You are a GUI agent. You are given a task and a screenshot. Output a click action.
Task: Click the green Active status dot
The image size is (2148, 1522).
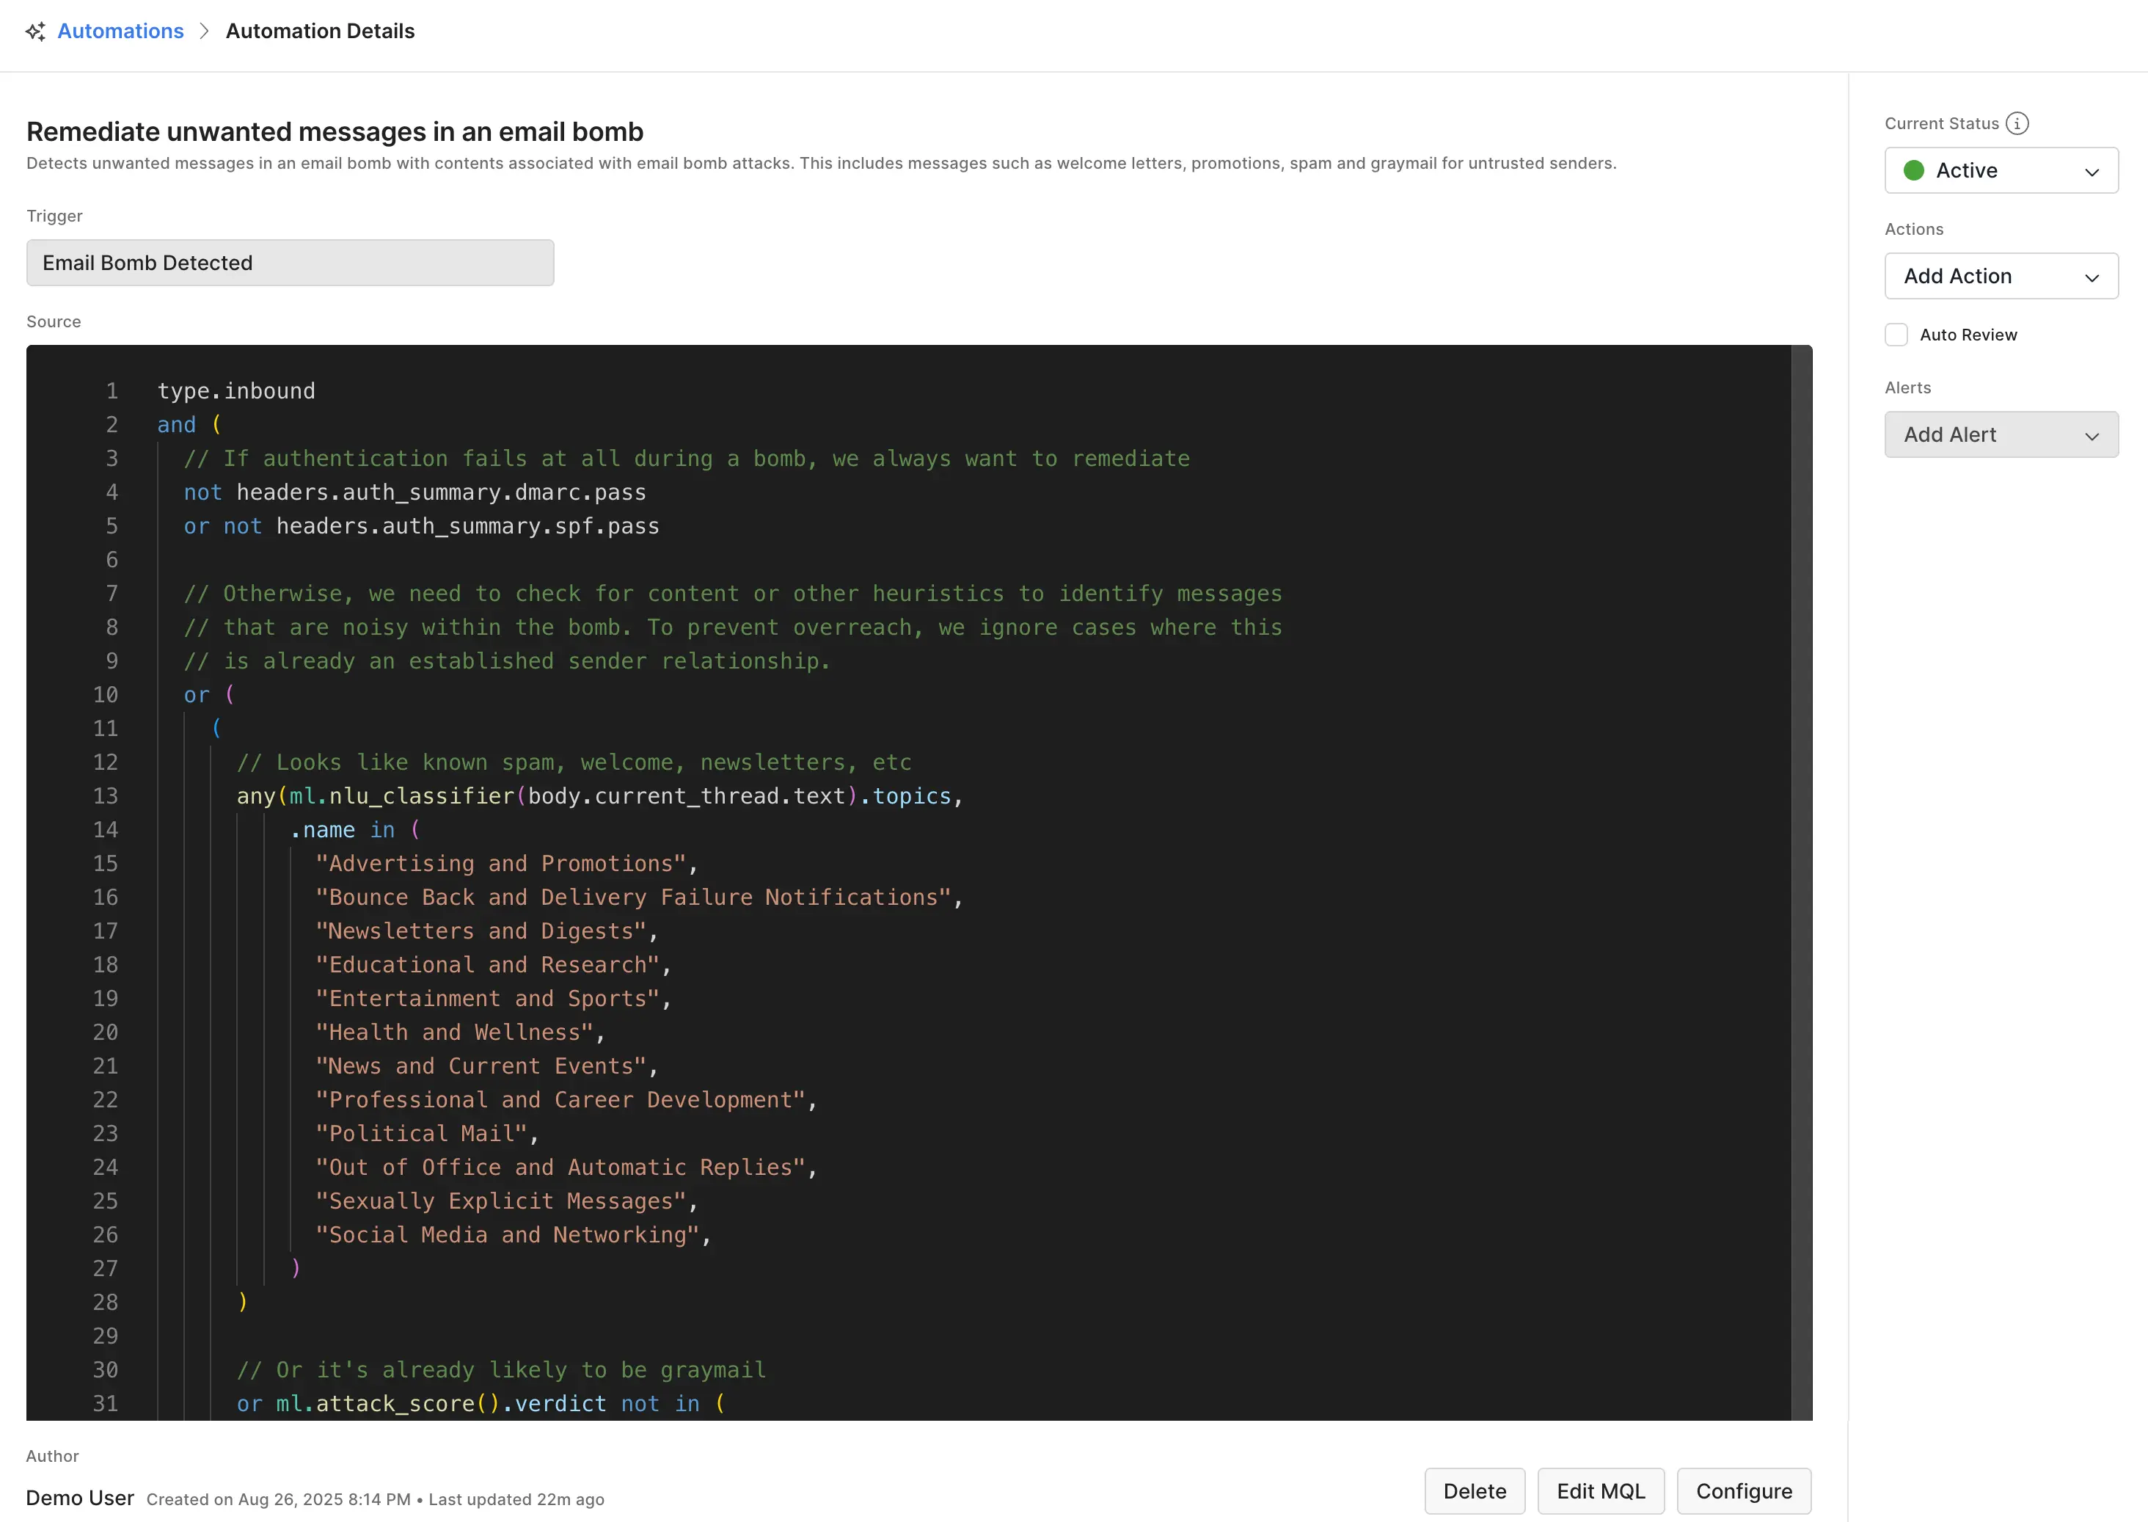tap(1914, 170)
